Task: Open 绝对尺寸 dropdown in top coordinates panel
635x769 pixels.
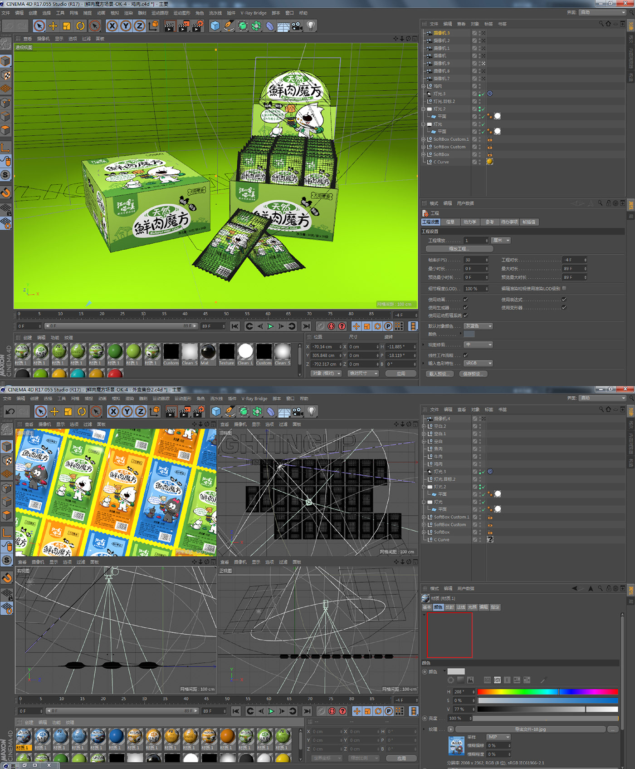Action: pyautogui.click(x=363, y=373)
